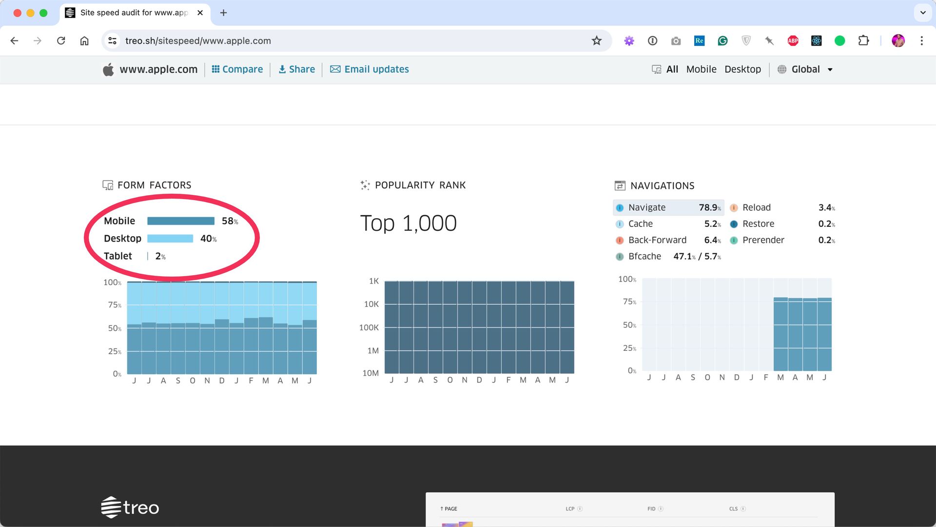Click the Navigations heading icon
The height and width of the screenshot is (527, 936).
(620, 185)
